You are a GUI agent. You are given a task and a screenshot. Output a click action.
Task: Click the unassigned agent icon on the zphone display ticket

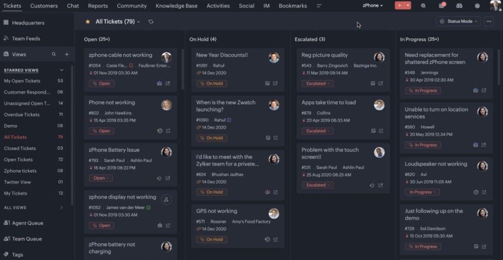coord(166,200)
